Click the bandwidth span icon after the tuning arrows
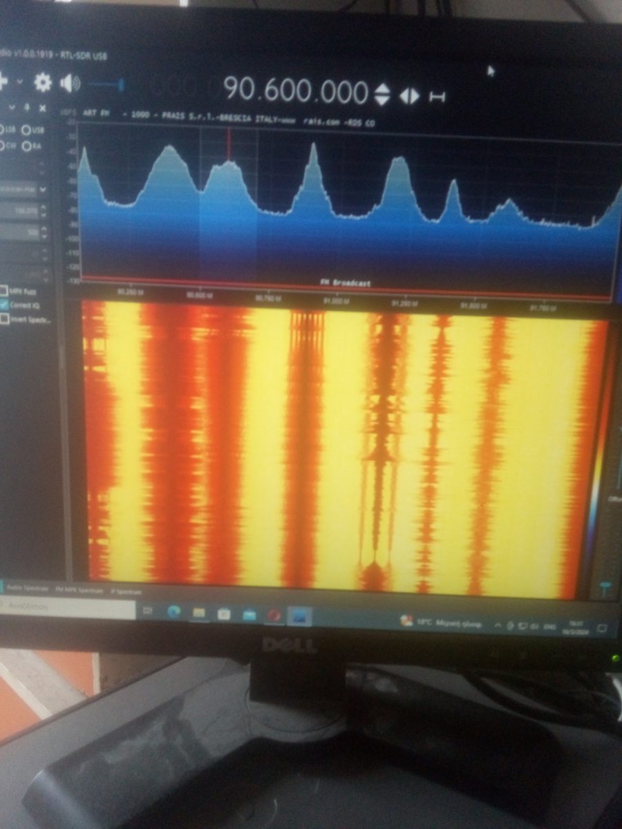Image resolution: width=622 pixels, height=829 pixels. tap(437, 96)
